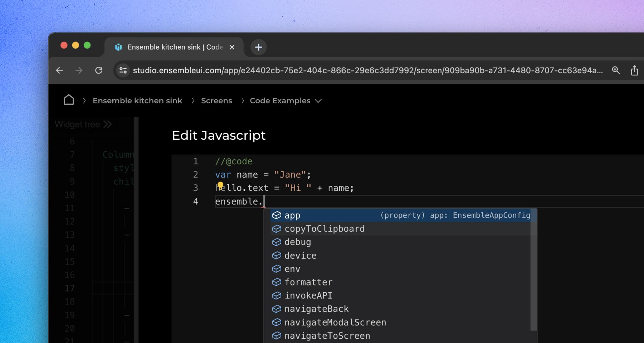
Task: Click the lightbulb quick-fix icon on line 3
Action: pyautogui.click(x=220, y=185)
